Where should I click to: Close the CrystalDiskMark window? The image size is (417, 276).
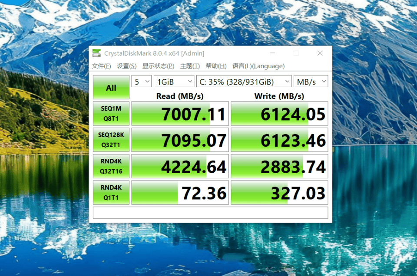point(320,53)
